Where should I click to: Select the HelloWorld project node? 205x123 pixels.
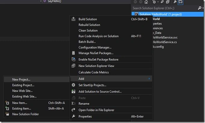click(156, 19)
